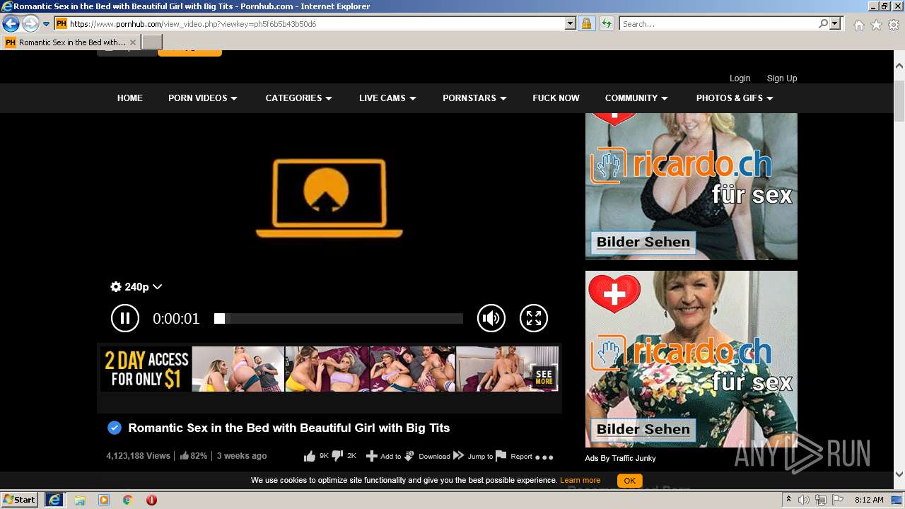Image resolution: width=905 pixels, height=509 pixels.
Task: Open a new blank tab
Action: 152,42
